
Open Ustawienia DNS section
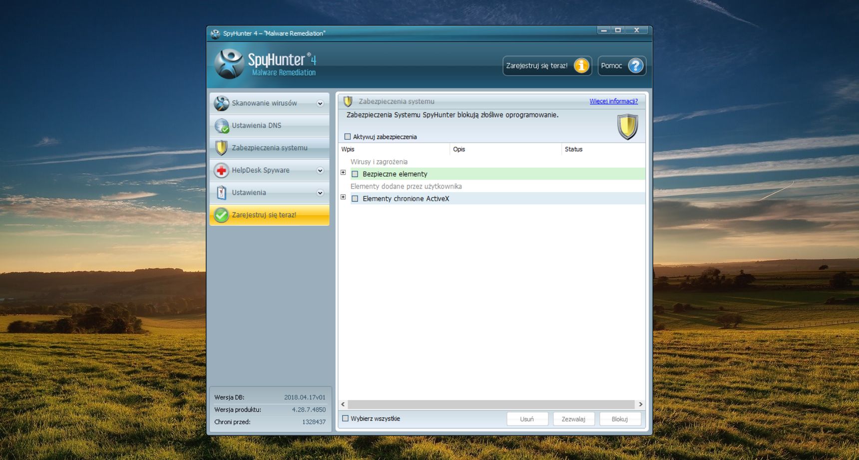270,126
